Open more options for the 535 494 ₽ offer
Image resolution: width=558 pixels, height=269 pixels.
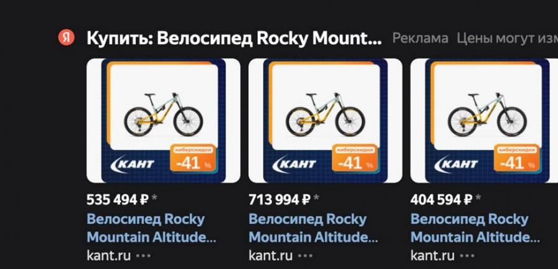click(x=143, y=255)
